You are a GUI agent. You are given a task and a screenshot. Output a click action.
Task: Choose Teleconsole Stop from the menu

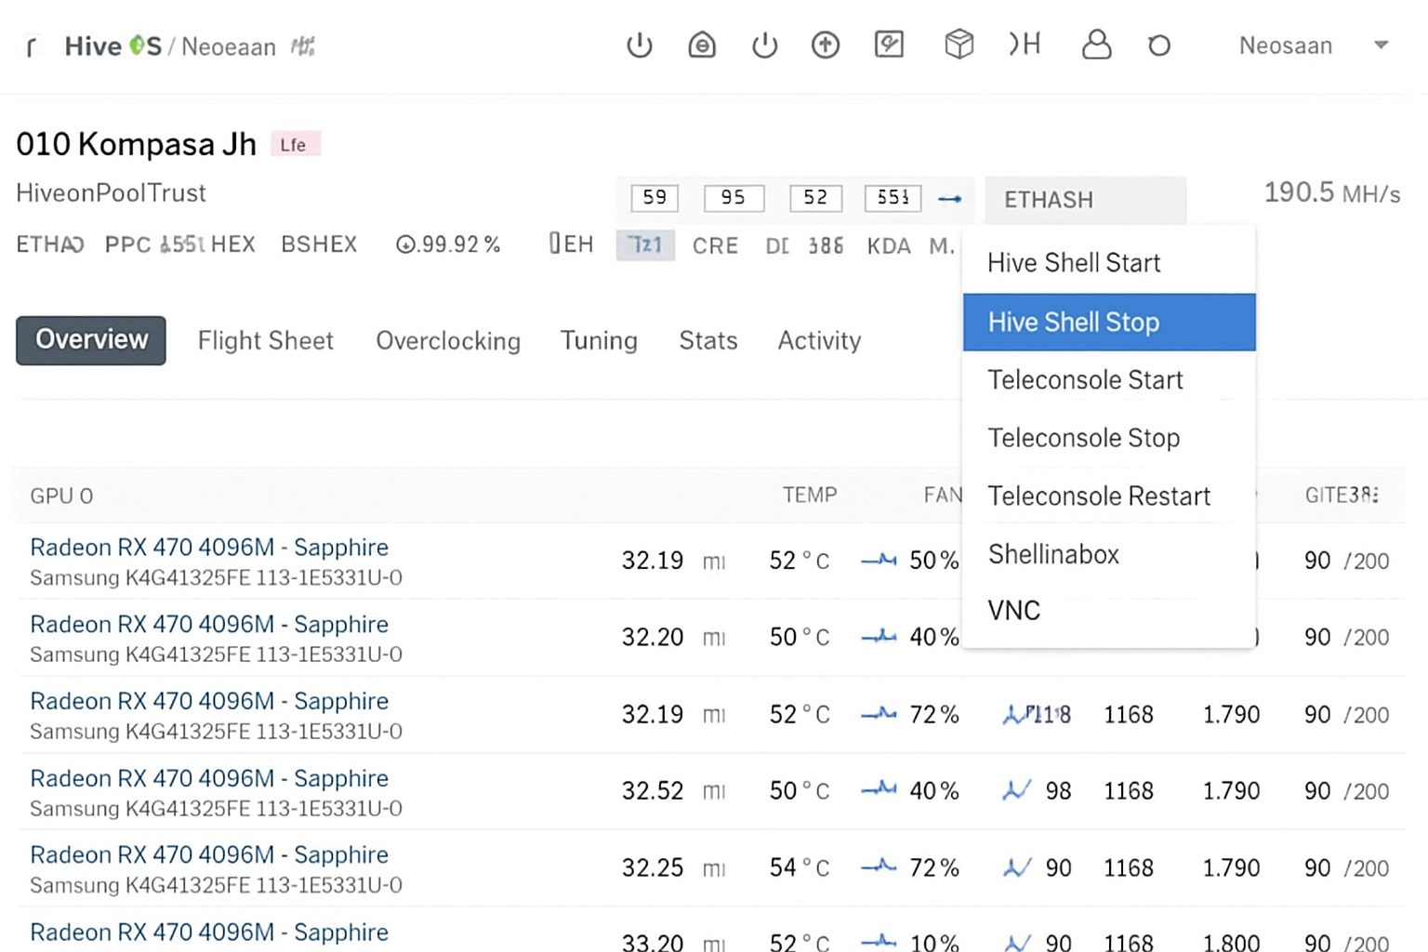click(1109, 438)
